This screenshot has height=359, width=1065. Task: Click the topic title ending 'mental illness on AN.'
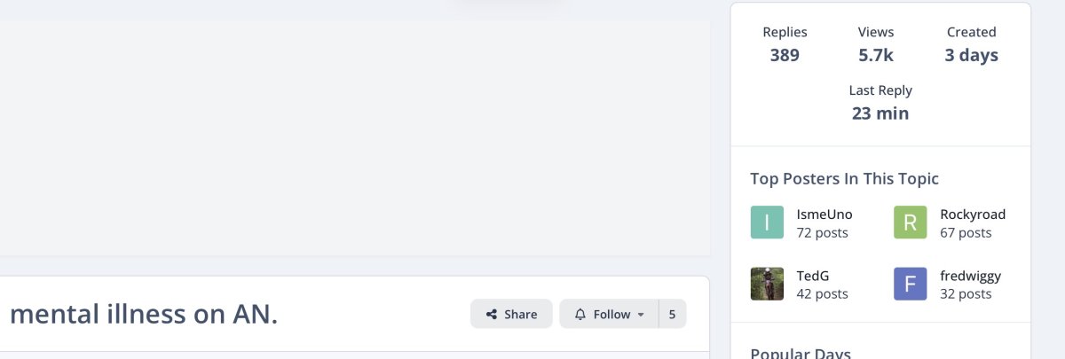(144, 313)
